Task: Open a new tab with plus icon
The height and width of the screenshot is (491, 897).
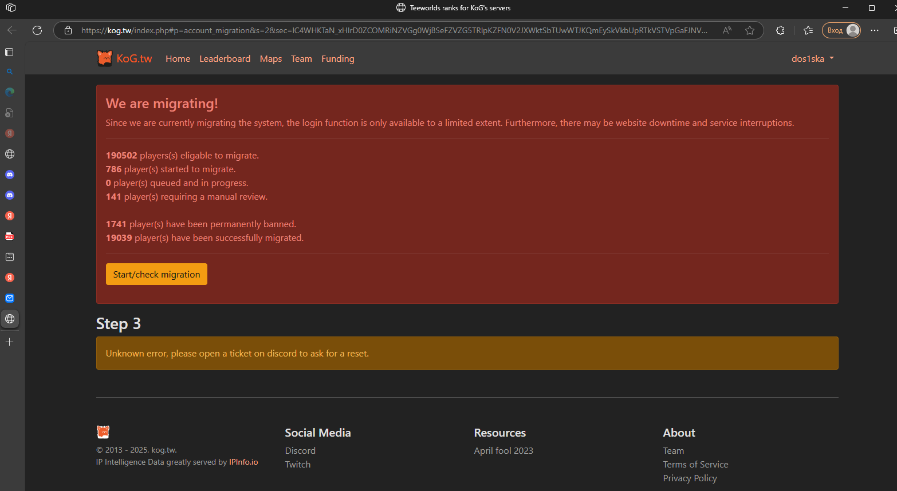Action: tap(9, 342)
